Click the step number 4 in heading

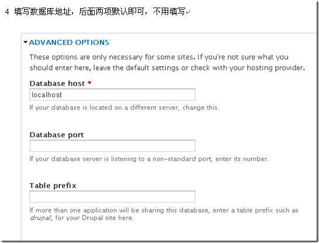point(7,12)
